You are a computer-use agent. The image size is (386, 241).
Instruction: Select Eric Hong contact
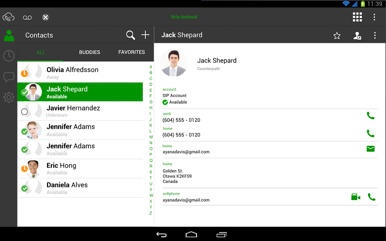pos(80,169)
